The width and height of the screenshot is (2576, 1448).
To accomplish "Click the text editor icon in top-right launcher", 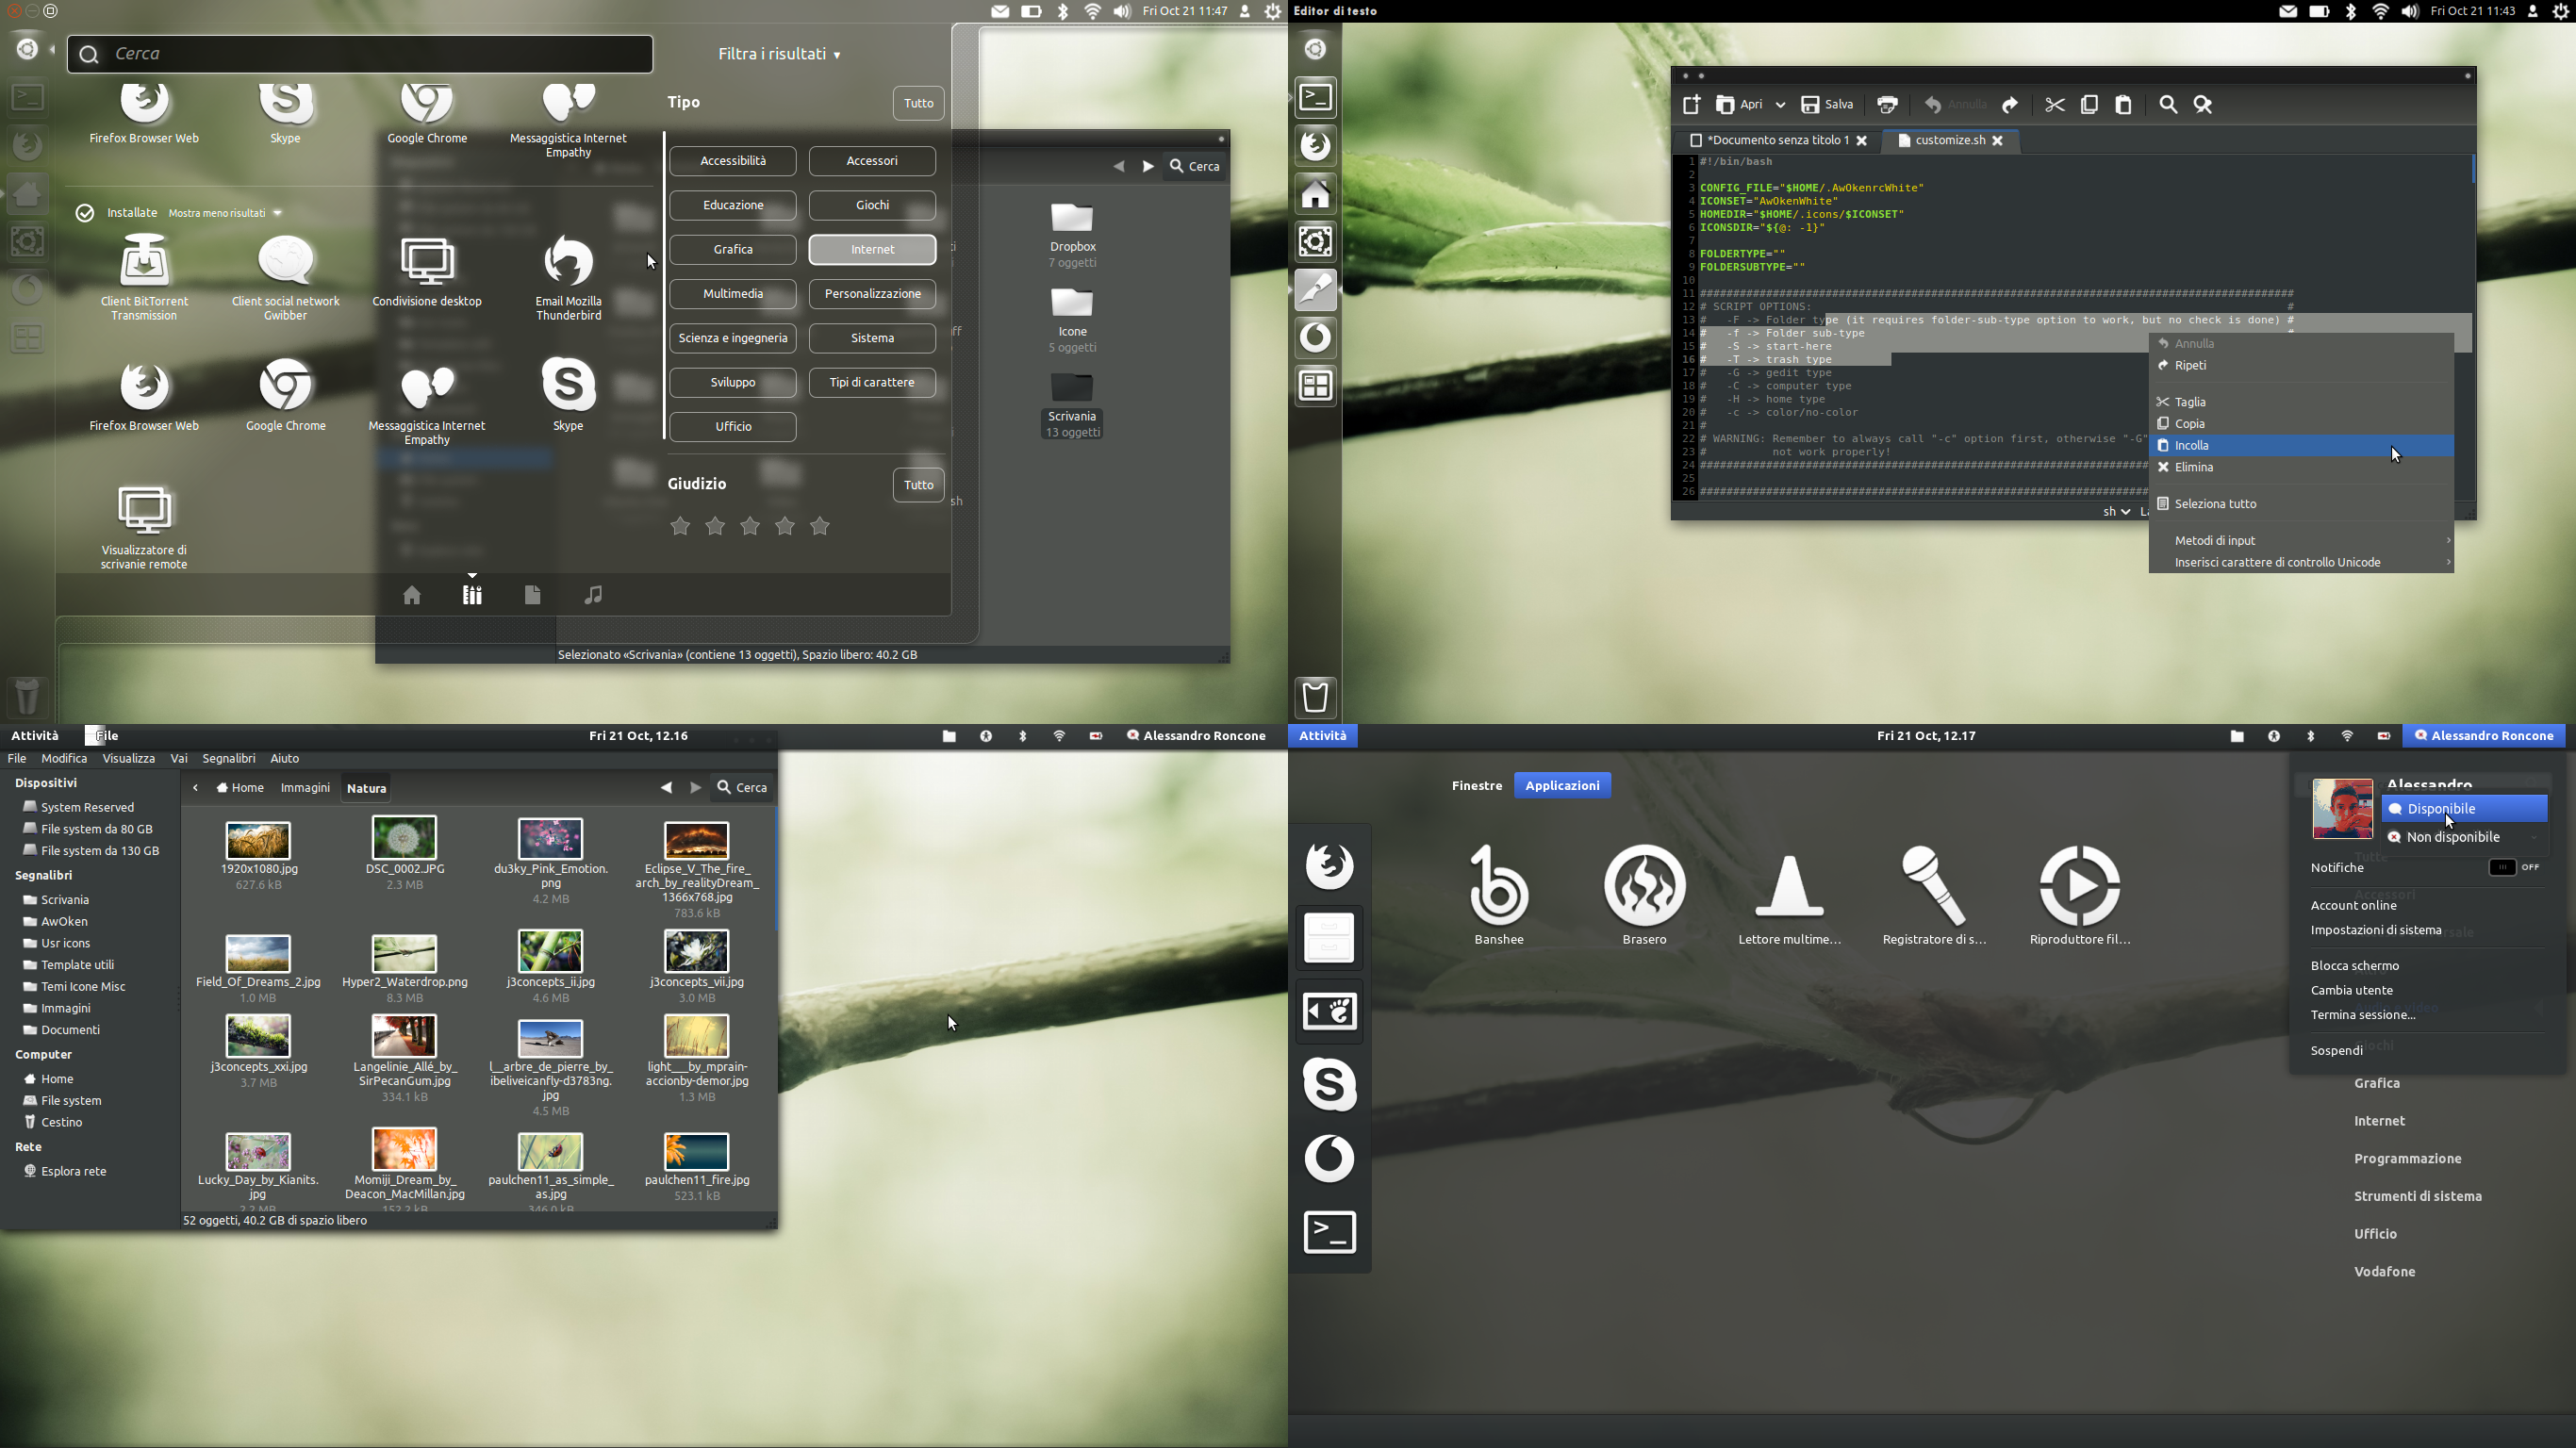I will [x=1316, y=290].
